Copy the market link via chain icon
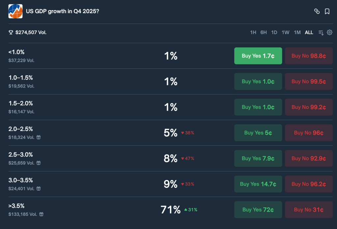Viewport: 337px width, 229px height. [317, 12]
